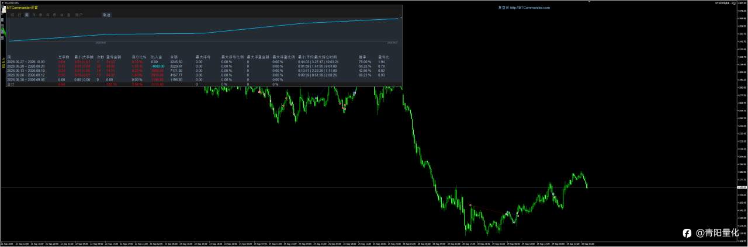Click the -4000.00 withdrawal cell

click(157, 66)
